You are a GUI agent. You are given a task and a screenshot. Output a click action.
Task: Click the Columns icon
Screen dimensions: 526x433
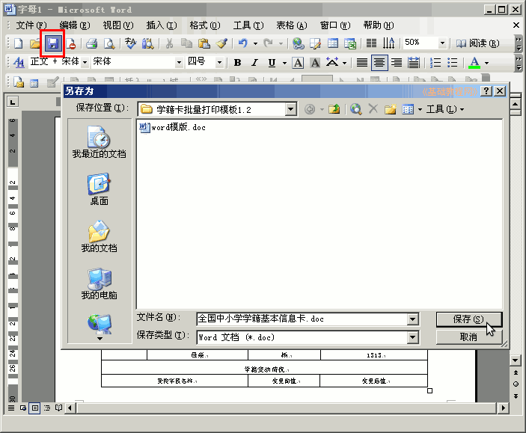click(371, 43)
